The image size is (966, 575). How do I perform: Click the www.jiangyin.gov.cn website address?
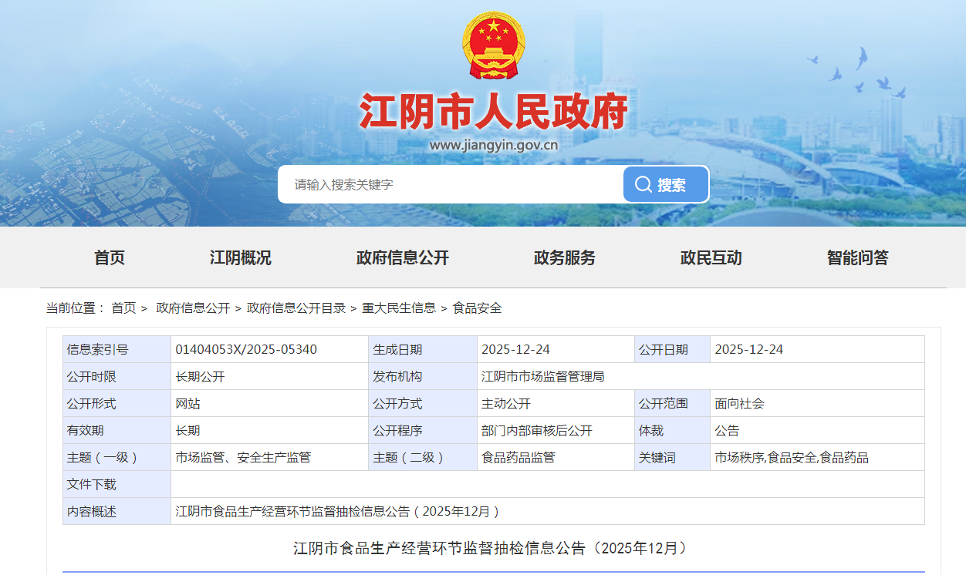pyautogui.click(x=493, y=145)
